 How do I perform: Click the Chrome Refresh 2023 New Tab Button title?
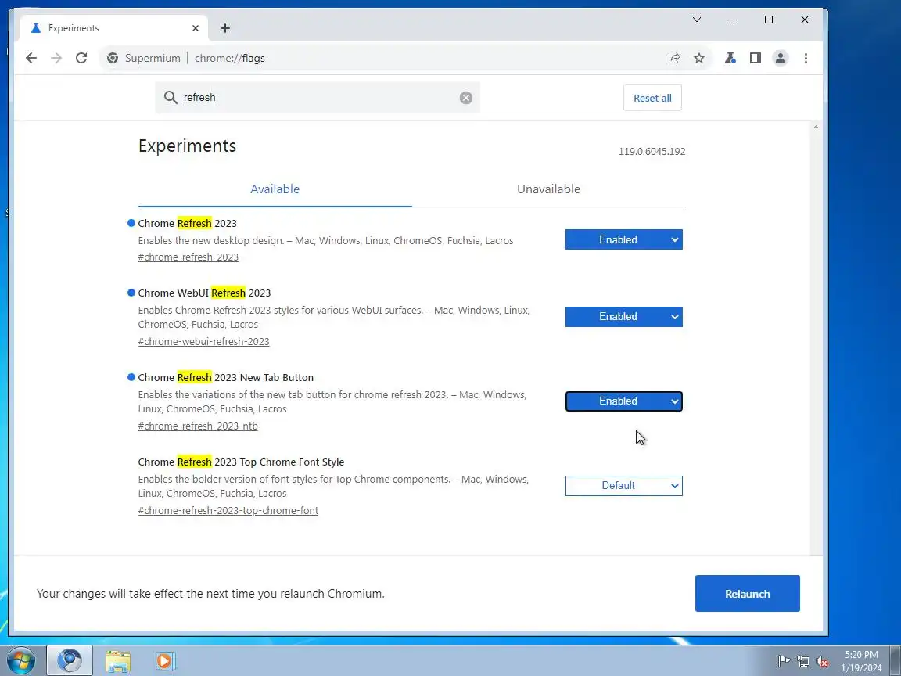tap(226, 377)
